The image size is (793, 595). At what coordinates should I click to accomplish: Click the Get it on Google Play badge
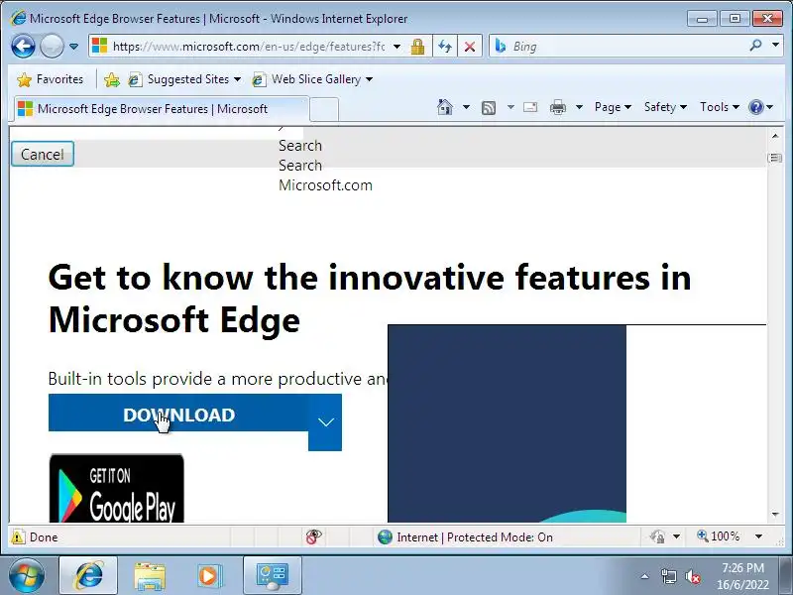pos(116,489)
